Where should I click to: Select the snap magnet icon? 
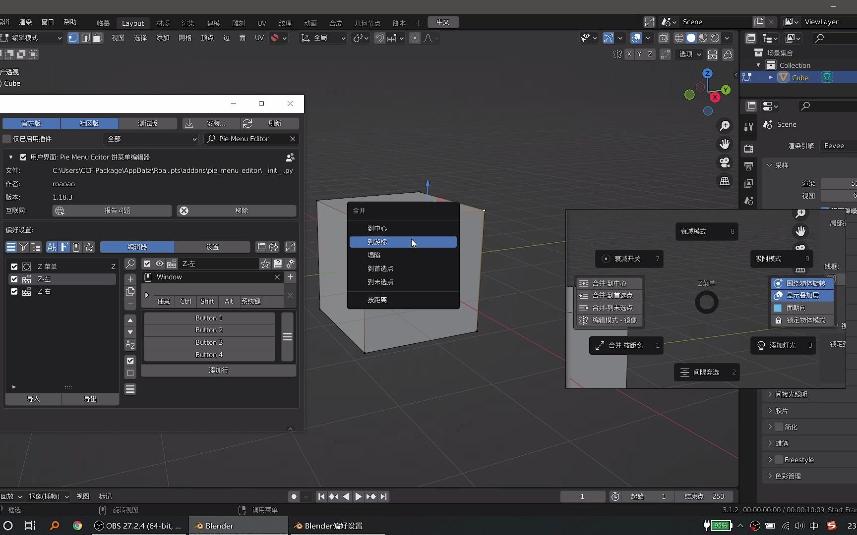pyautogui.click(x=379, y=38)
